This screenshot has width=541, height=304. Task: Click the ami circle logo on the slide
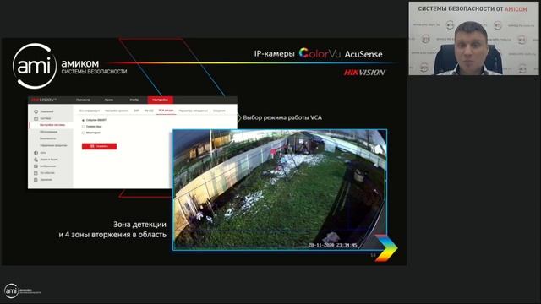pos(35,66)
